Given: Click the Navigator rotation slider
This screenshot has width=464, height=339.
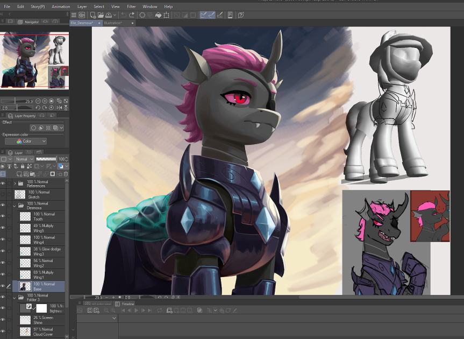Looking at the screenshot, I should pyautogui.click(x=17, y=108).
